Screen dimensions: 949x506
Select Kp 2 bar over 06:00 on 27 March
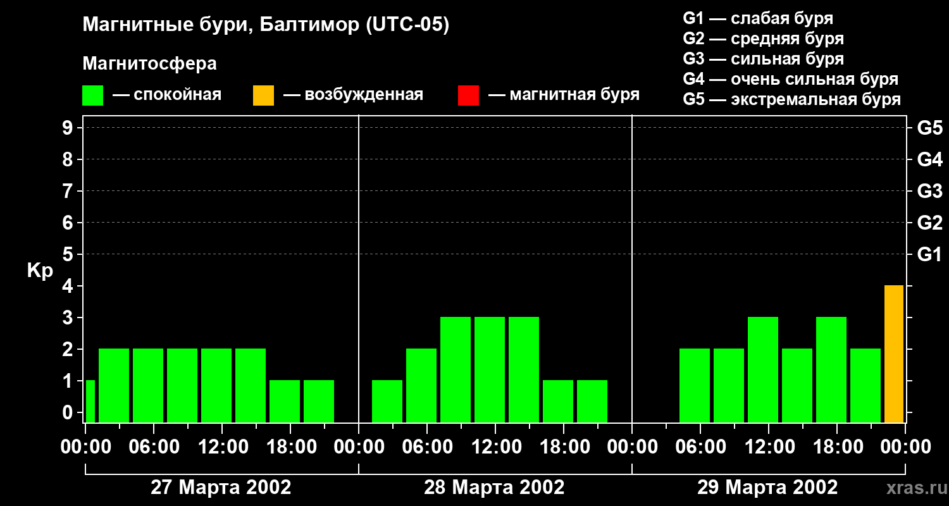(148, 386)
